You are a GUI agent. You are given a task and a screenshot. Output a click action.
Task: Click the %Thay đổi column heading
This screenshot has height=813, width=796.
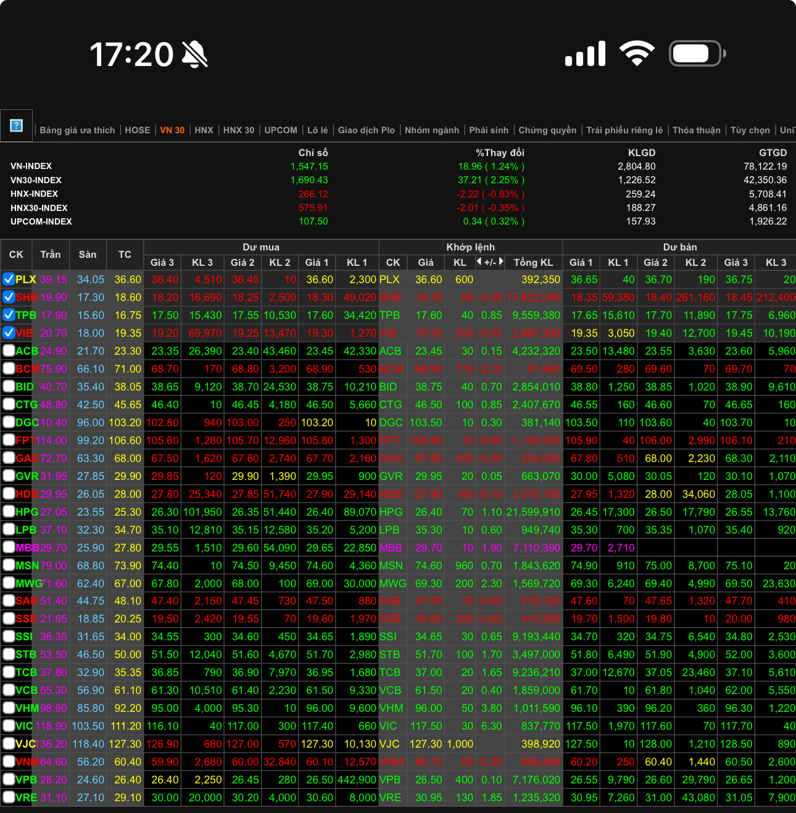point(500,152)
